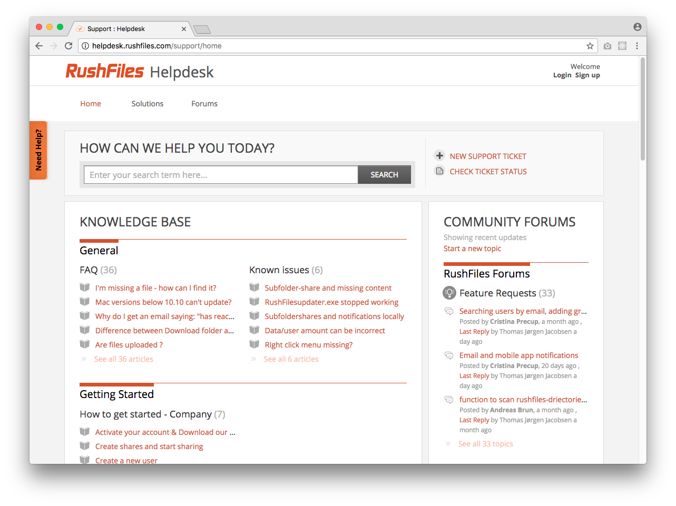Open 'How to get started - Company (7)' heading
676x506 pixels.
152,414
